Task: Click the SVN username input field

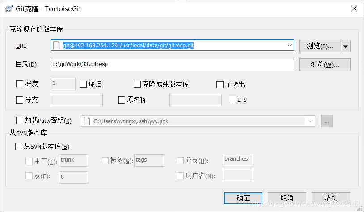Action: [x=238, y=175]
